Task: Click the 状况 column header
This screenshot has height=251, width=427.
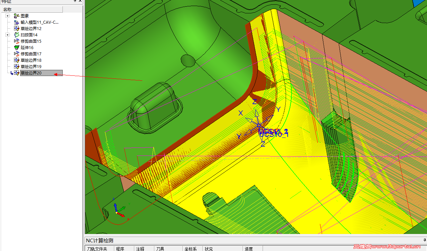Action: point(223,249)
